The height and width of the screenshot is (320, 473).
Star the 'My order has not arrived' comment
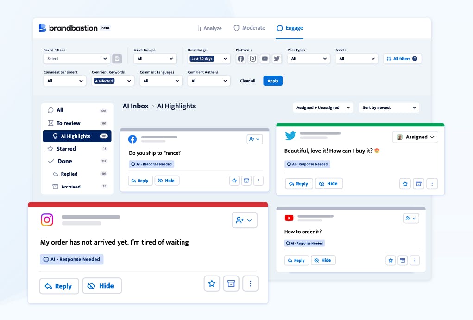point(212,283)
